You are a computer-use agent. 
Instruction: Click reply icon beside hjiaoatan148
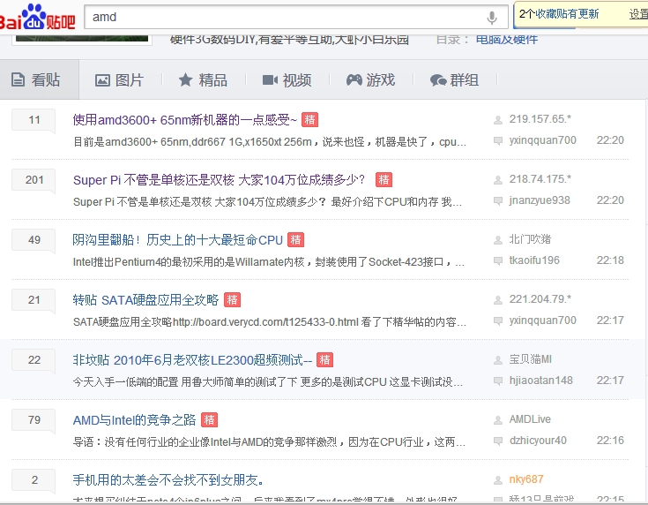(498, 381)
